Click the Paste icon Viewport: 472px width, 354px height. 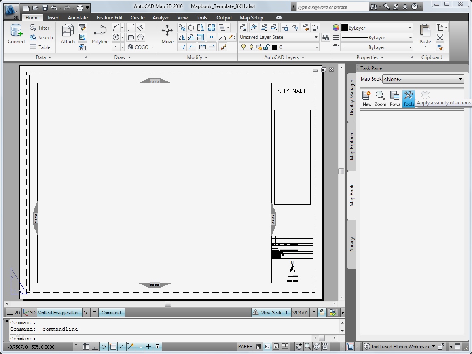pyautogui.click(x=425, y=34)
